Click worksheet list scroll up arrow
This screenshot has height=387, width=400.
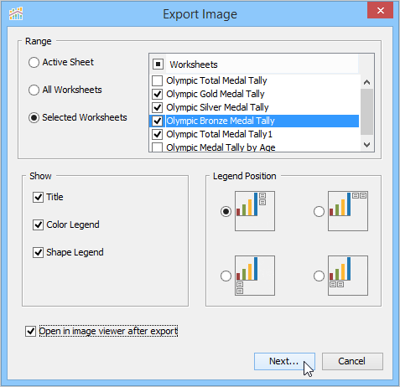coord(366,82)
